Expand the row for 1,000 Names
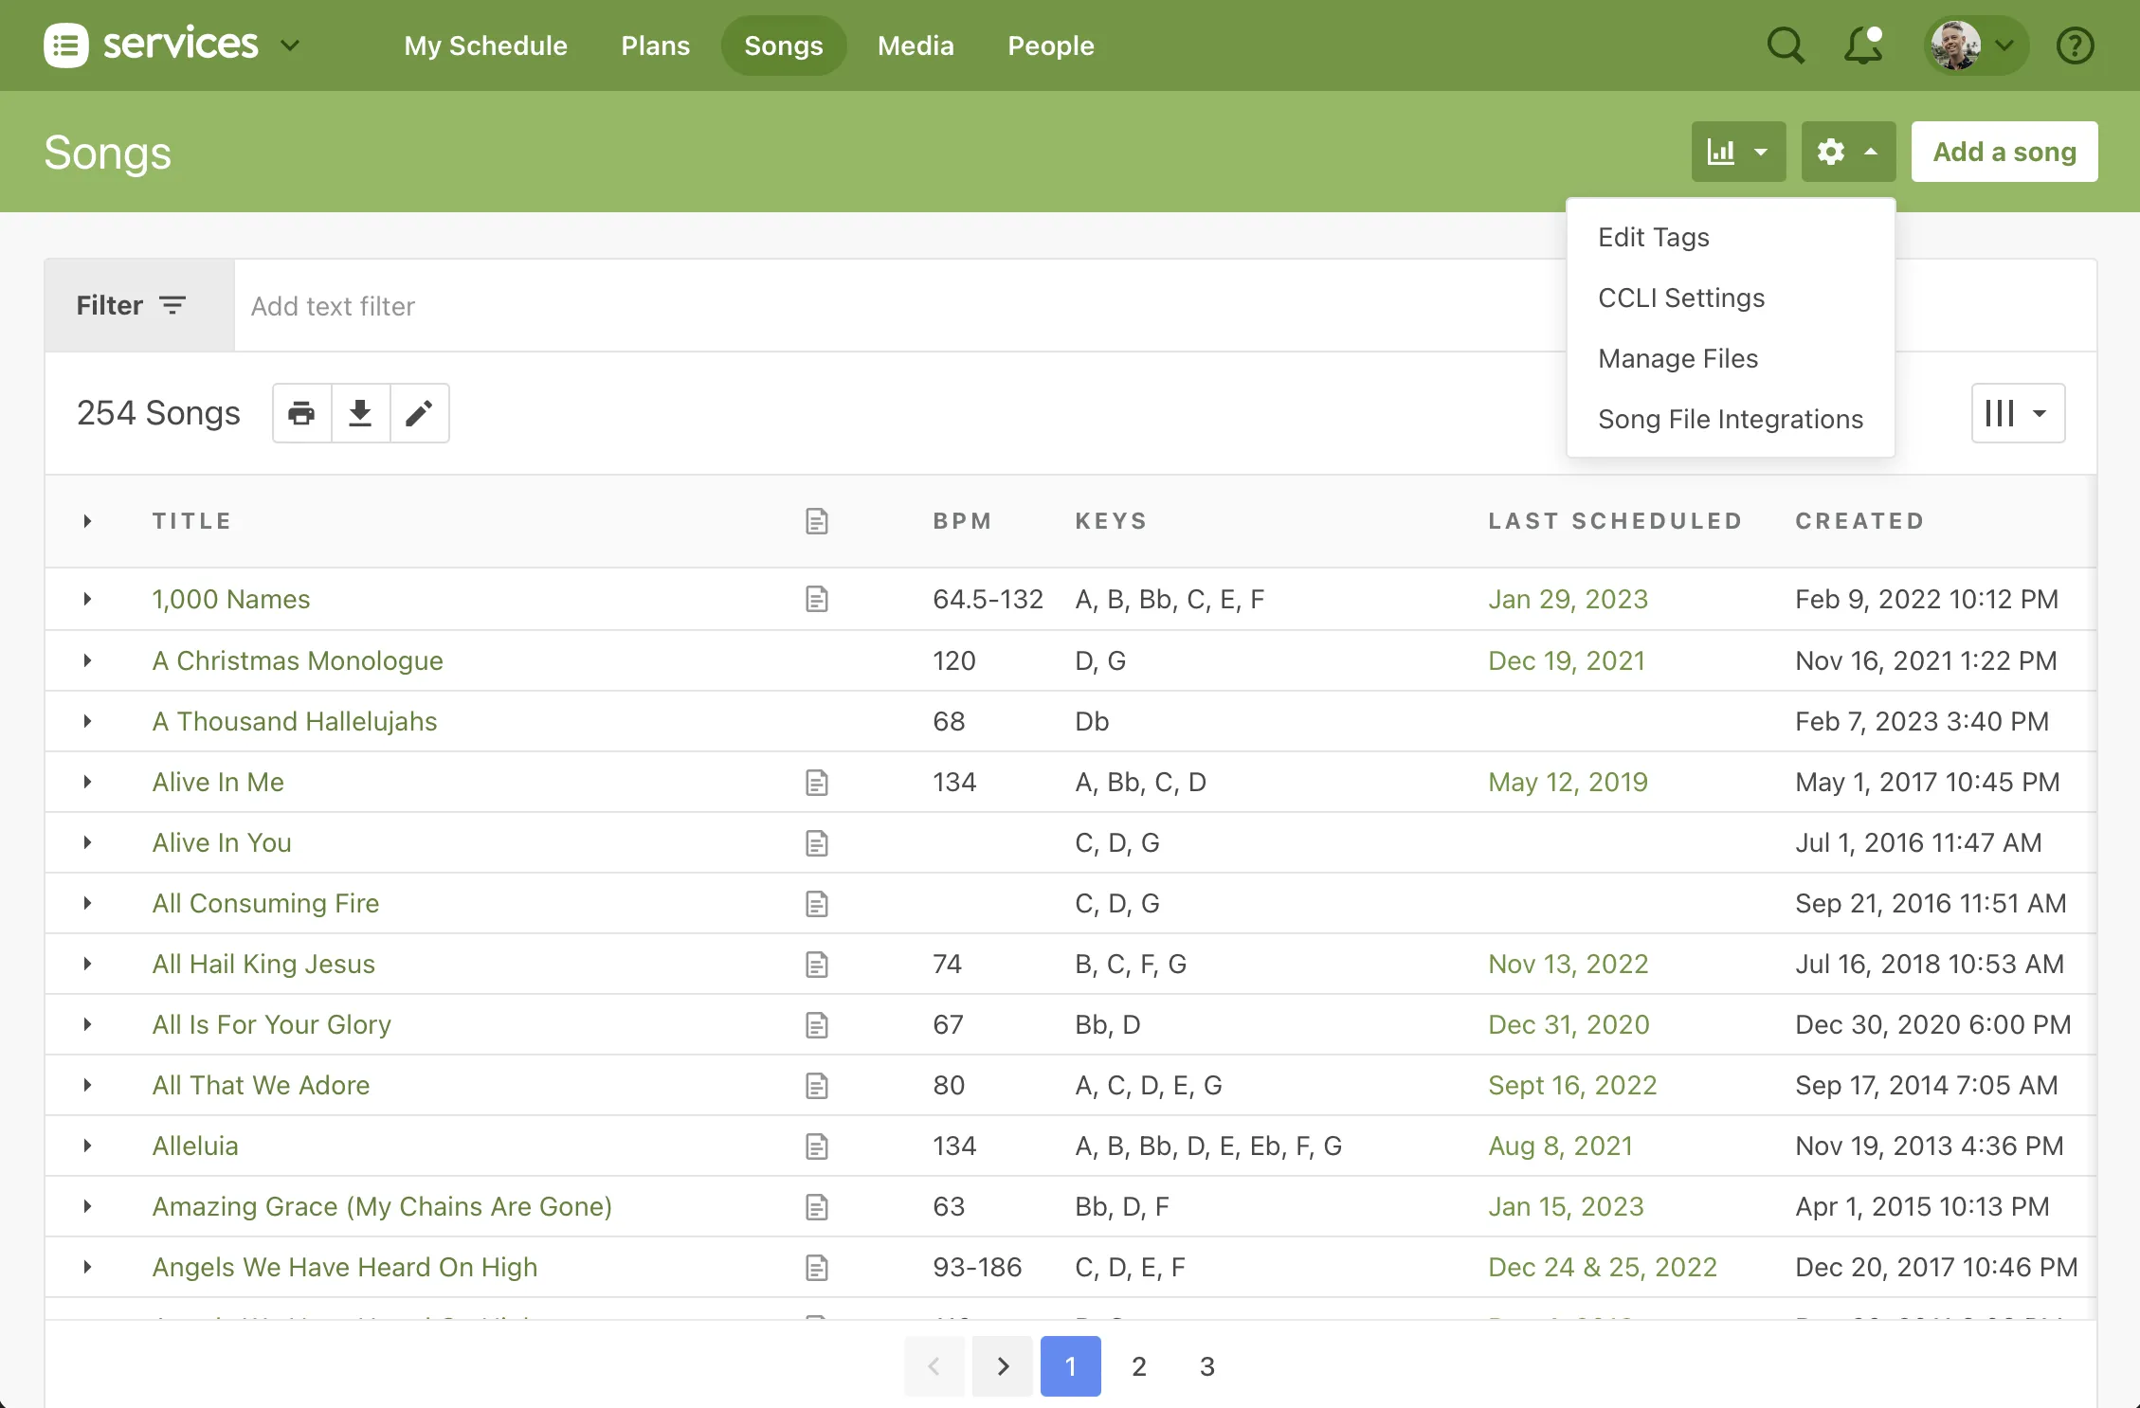This screenshot has width=2140, height=1408. click(x=88, y=599)
